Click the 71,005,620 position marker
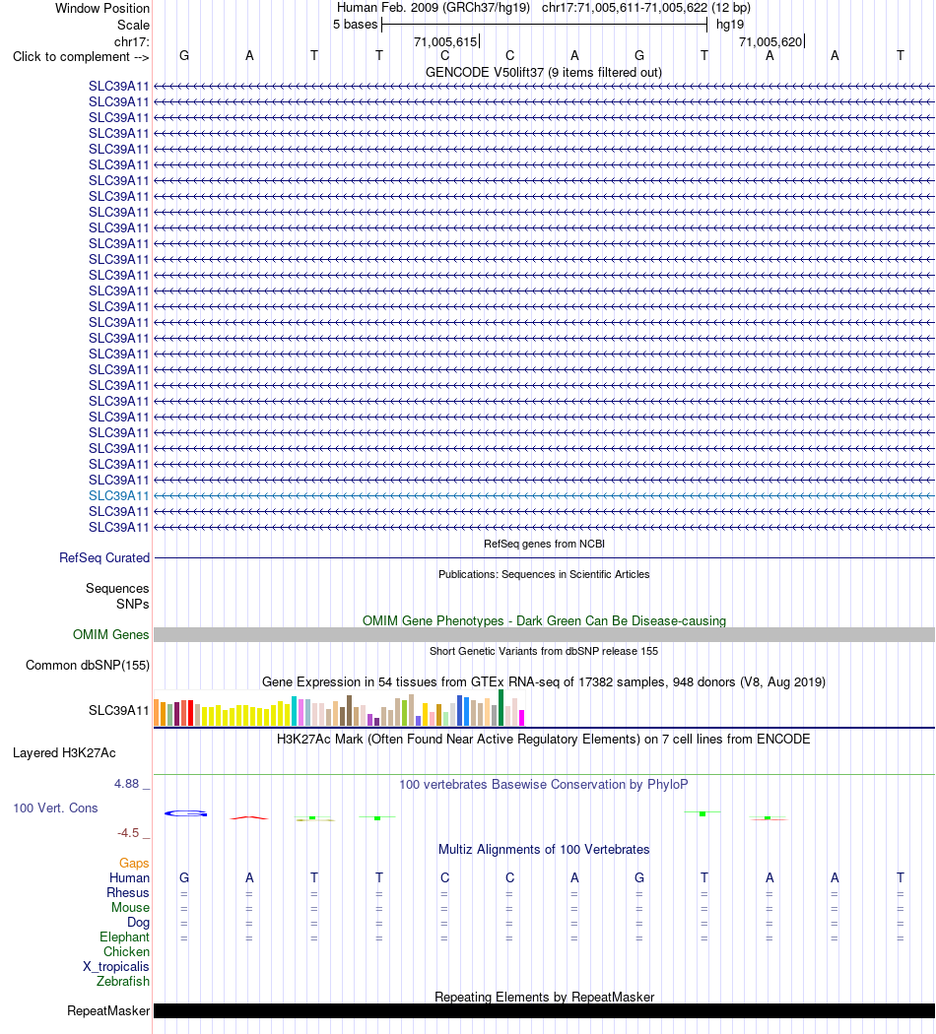Image resolution: width=936 pixels, height=1034 pixels. tap(770, 41)
